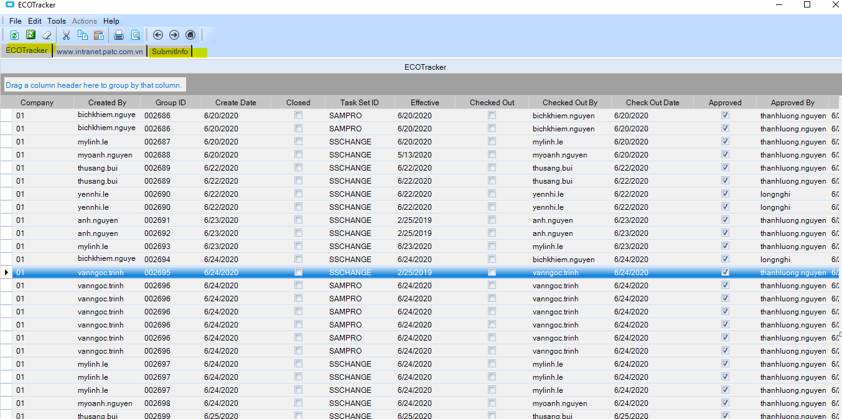
Task: Sort by the Company column header
Action: (x=37, y=103)
